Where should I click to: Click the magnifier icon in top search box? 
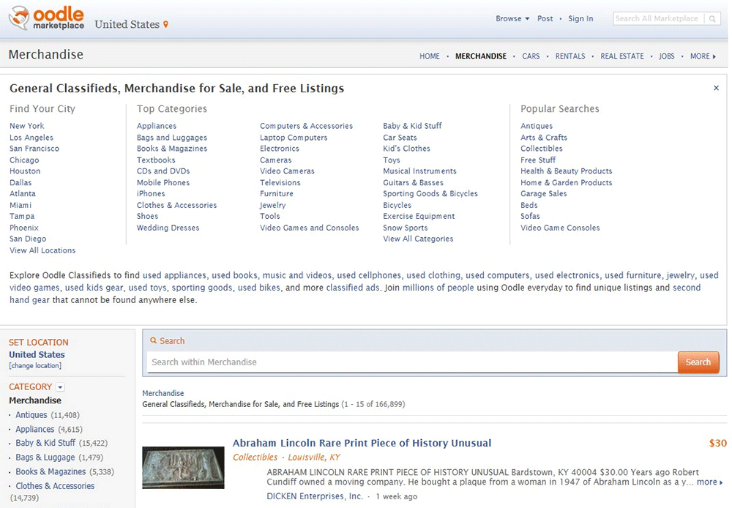[713, 19]
